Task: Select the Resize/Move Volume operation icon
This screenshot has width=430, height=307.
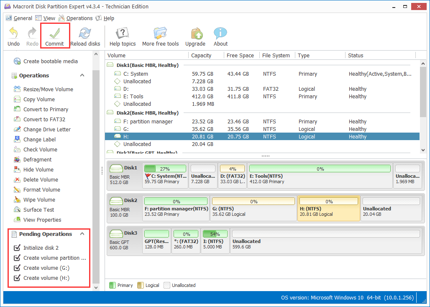Action: click(x=17, y=89)
